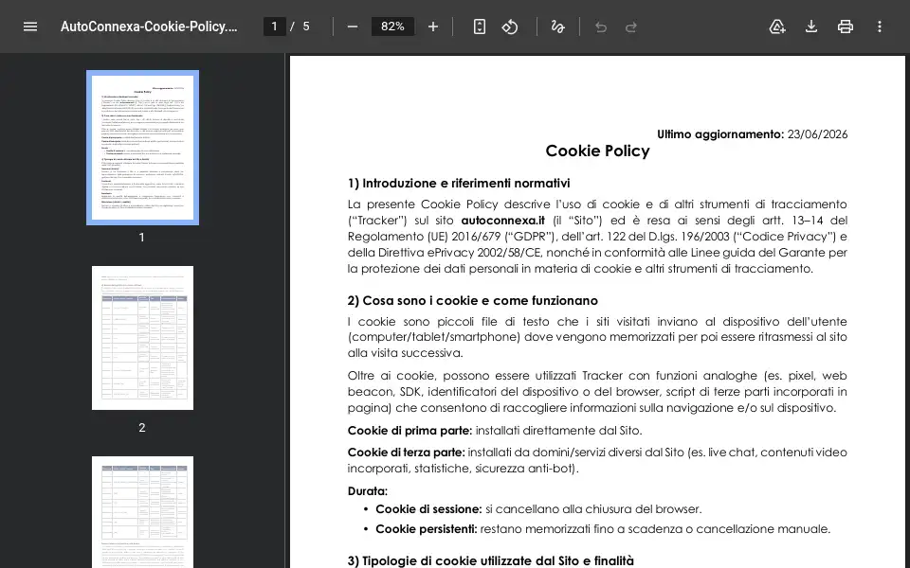Click the 'Cookie di terza parte:' label
This screenshot has width=910, height=568.
(407, 453)
